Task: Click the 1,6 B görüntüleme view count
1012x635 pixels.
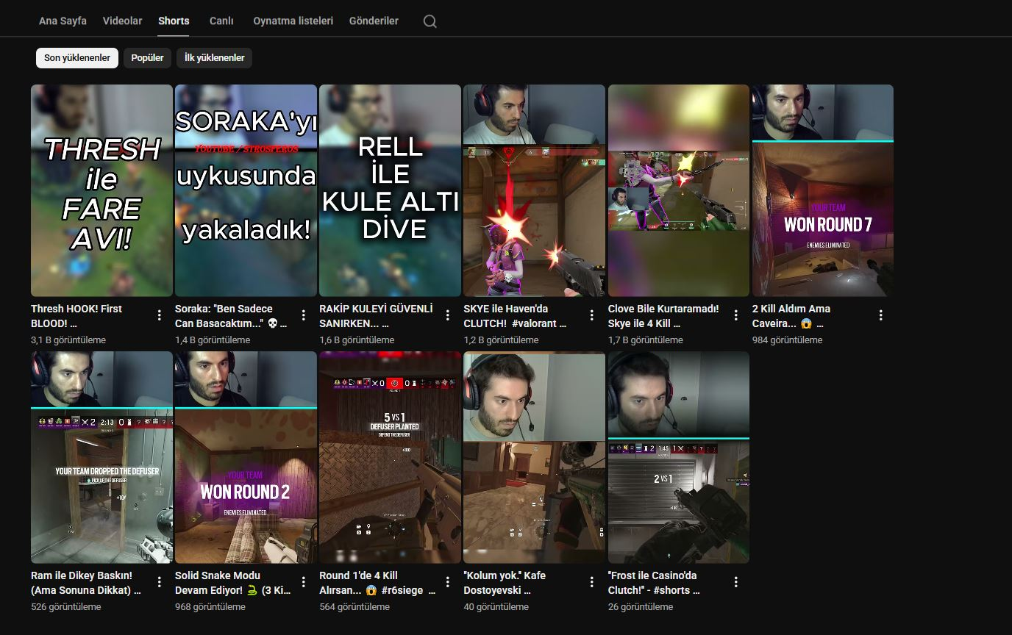Action: 357,340
